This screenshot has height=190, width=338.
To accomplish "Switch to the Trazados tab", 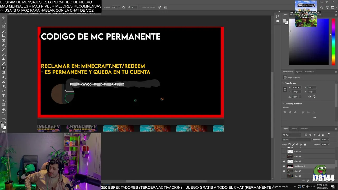I will pos(304,129).
